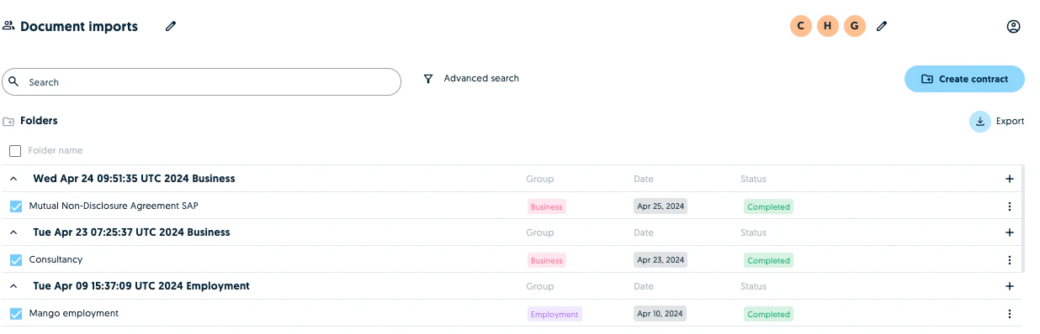Open more options for Consultancy row
This screenshot has width=1040, height=334.
pos(1010,260)
